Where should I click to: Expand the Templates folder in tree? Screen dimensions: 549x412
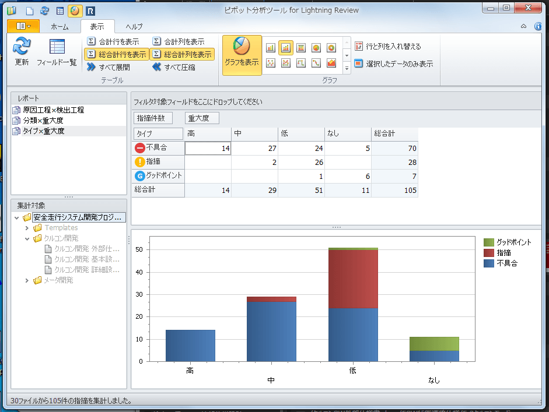pos(27,228)
